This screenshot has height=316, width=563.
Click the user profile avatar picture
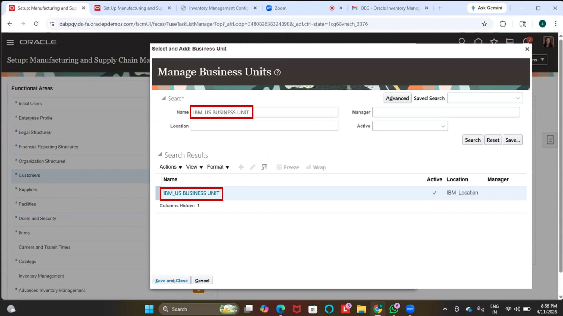548,42
